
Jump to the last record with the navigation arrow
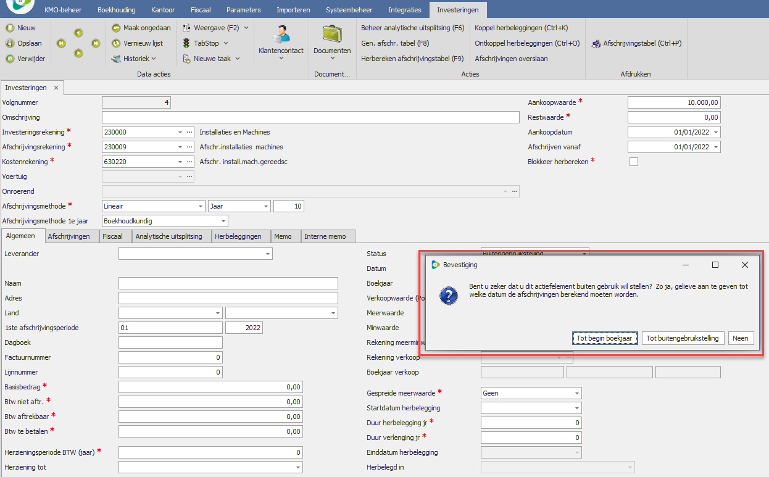click(96, 43)
